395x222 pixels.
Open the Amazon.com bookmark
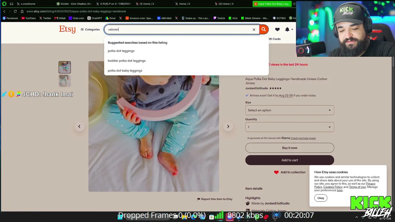[x=139, y=18]
